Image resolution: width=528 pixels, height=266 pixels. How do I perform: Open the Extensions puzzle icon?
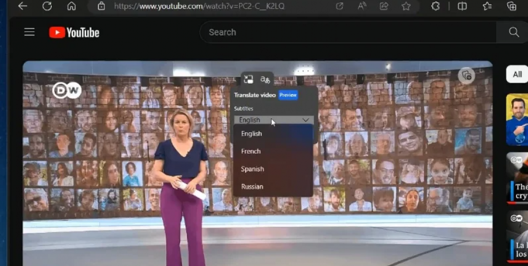(435, 6)
